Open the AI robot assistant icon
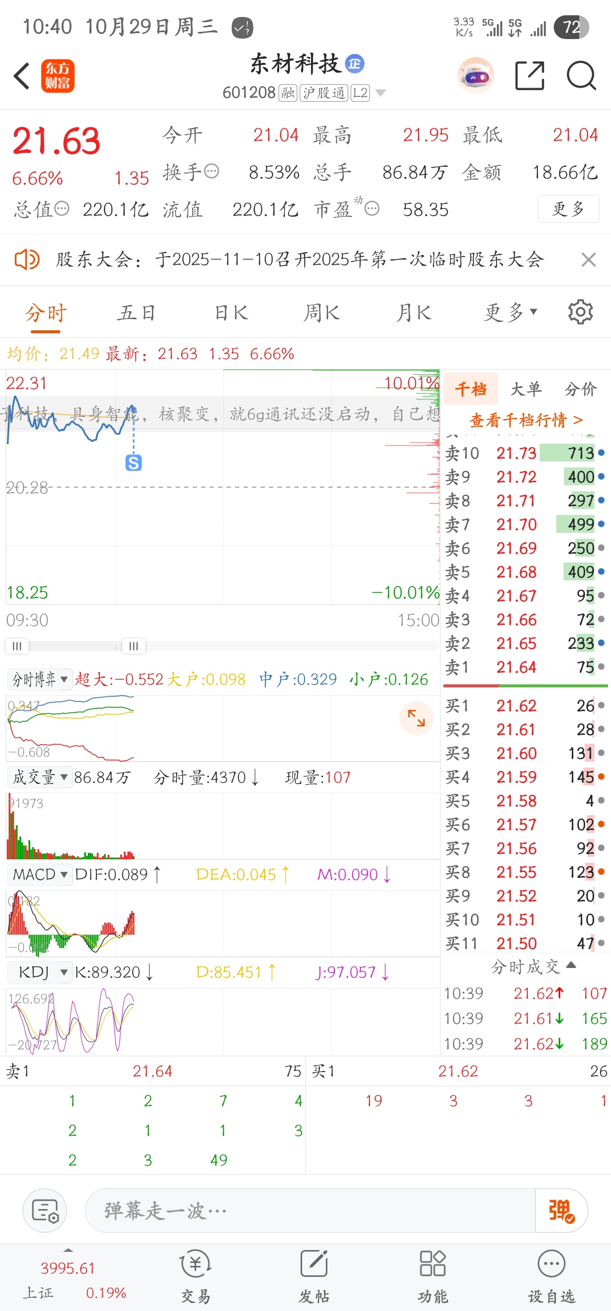611x1311 pixels. tap(476, 76)
